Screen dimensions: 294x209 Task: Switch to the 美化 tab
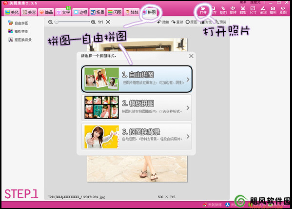coord(12,12)
